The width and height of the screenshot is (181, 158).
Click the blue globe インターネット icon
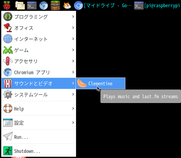point(8,39)
